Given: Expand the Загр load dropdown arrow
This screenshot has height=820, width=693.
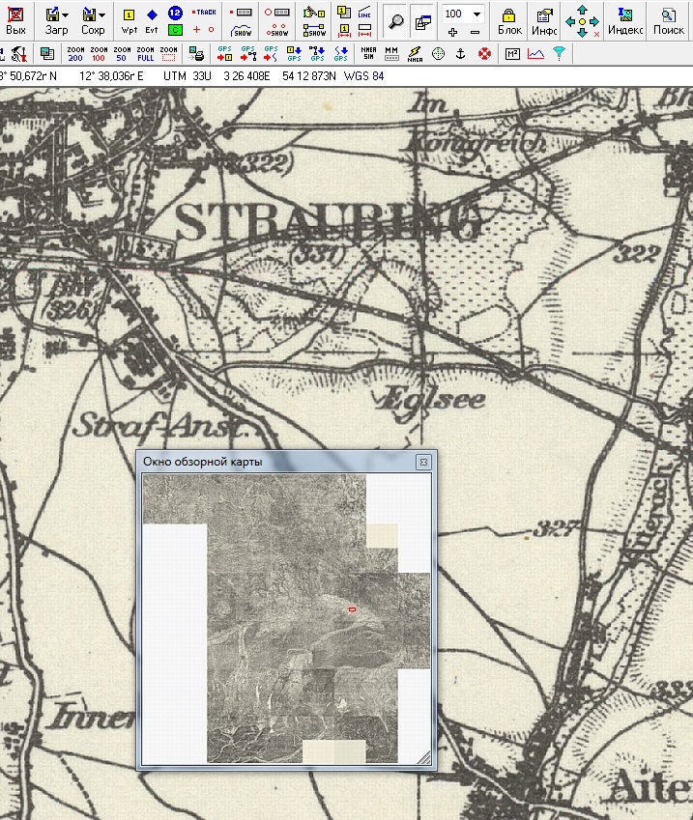Looking at the screenshot, I should 65,14.
